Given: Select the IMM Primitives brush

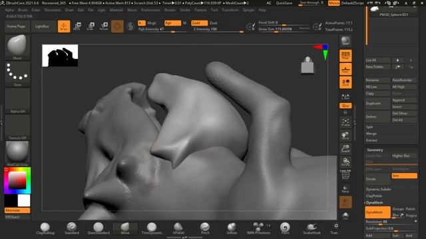Looking at the screenshot, I should 258,228.
